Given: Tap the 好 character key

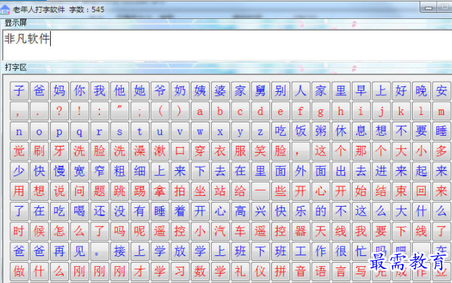Looking at the screenshot, I should coord(401,91).
